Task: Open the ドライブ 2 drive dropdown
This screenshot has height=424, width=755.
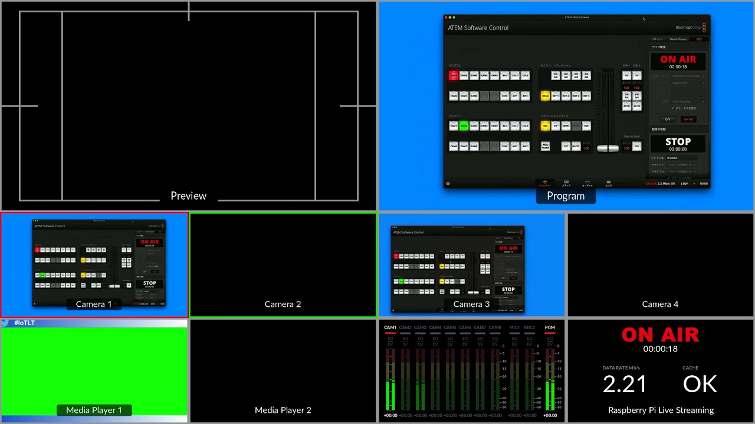Action: [x=682, y=171]
